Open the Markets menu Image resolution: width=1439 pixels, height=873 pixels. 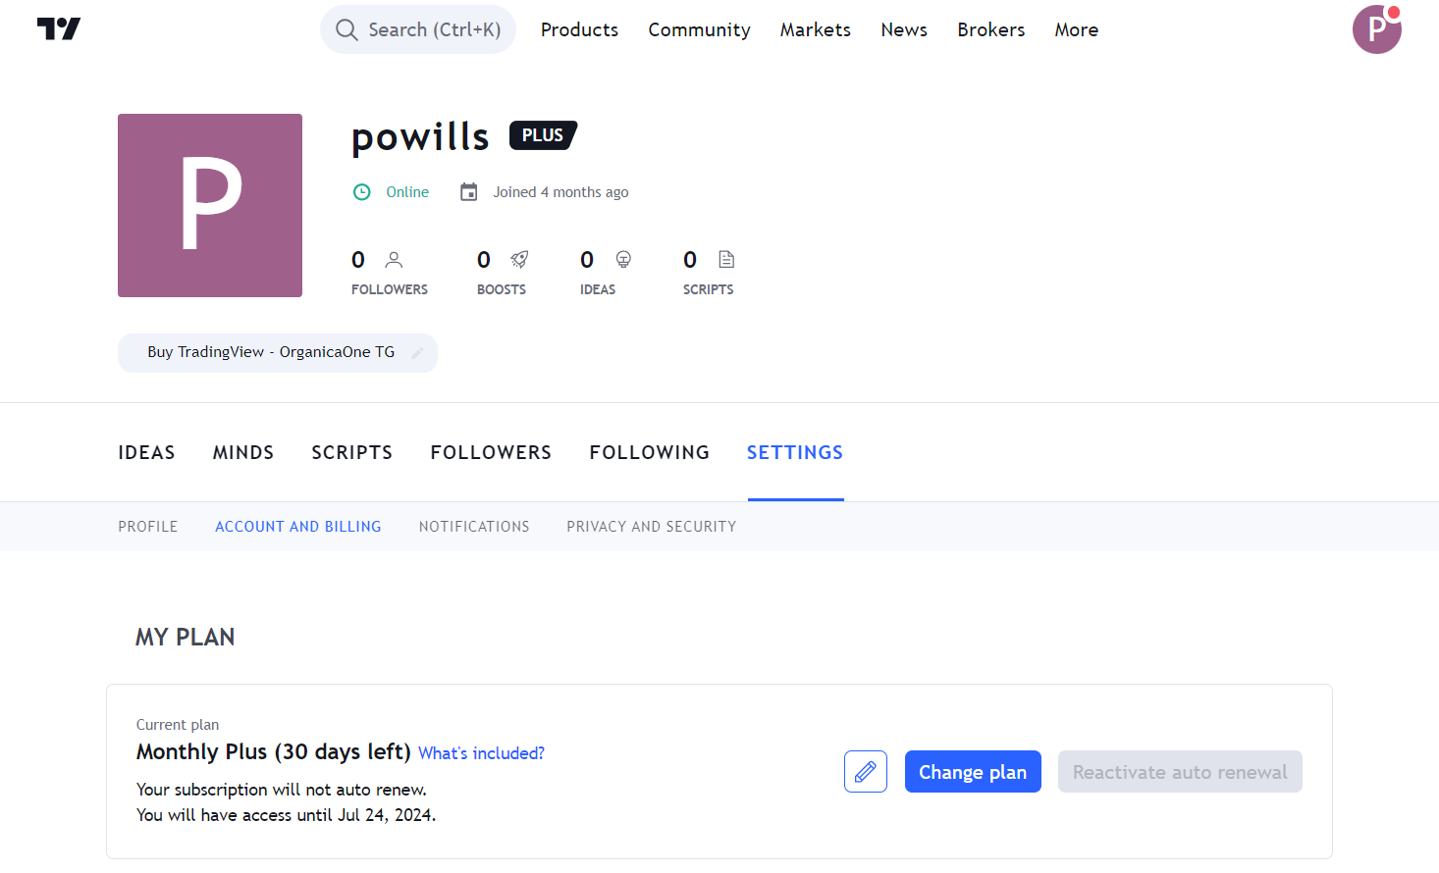pos(816,29)
